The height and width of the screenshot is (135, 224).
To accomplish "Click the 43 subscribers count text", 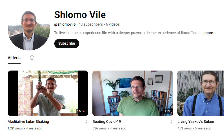I will click(91, 24).
